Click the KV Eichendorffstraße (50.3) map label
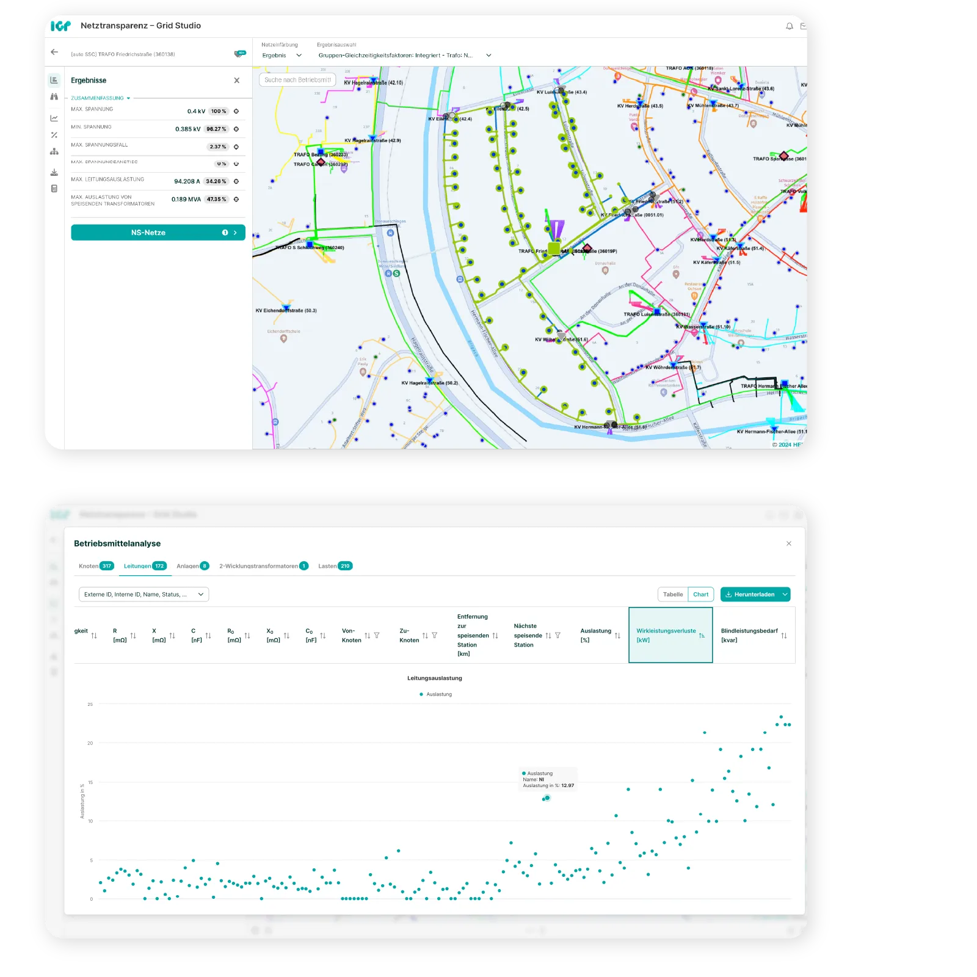The image size is (977, 977). click(x=286, y=311)
